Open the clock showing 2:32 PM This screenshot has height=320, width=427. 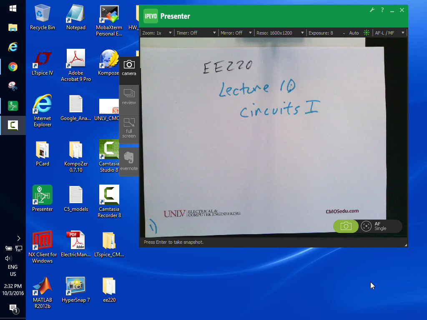tap(13, 290)
